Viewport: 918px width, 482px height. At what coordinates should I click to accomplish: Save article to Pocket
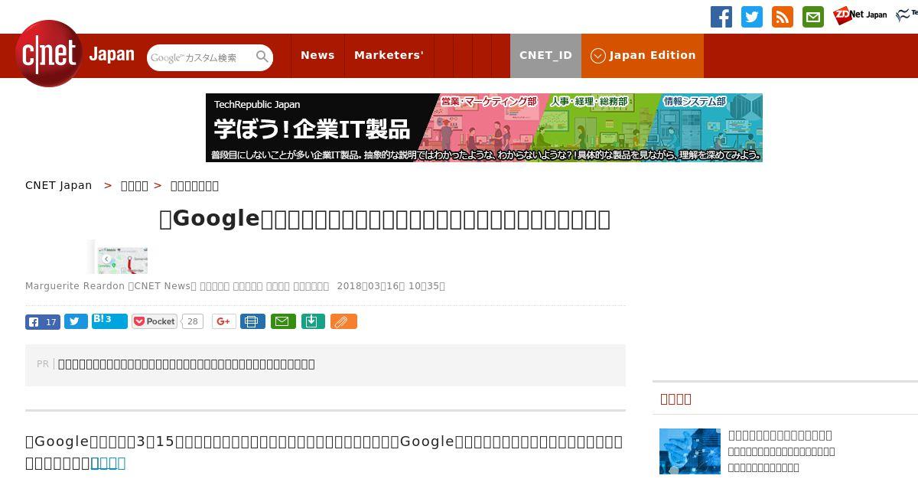click(155, 321)
